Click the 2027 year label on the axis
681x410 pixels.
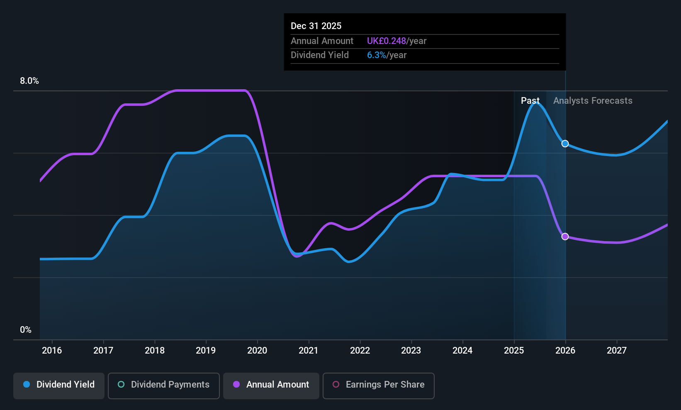[617, 350]
